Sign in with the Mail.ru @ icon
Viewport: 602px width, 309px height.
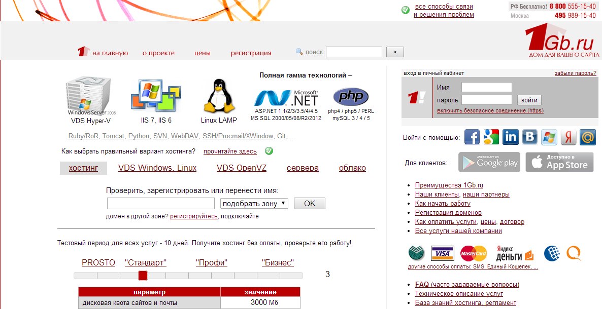tap(588, 137)
